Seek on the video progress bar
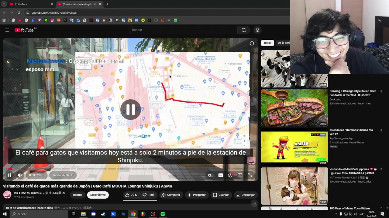 tap(131, 169)
